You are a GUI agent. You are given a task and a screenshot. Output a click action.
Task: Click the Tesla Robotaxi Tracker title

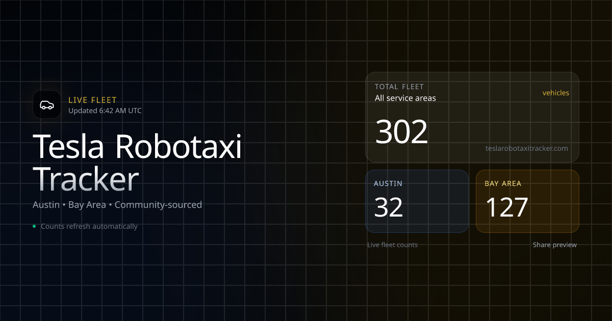(x=137, y=162)
